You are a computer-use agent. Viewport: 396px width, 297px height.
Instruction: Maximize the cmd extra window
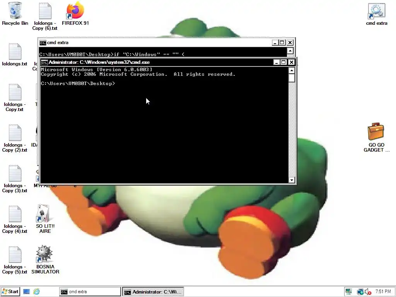click(x=282, y=43)
